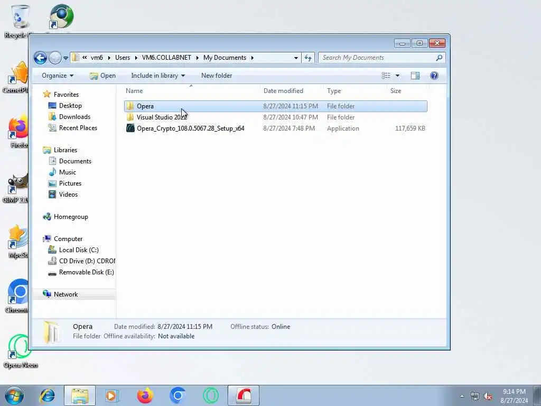Open the recent pages dropdown arrow
The image size is (541, 406).
pos(66,58)
